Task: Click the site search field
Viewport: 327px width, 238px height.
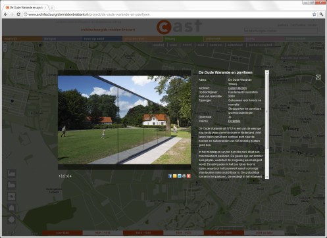Action: 281,31
